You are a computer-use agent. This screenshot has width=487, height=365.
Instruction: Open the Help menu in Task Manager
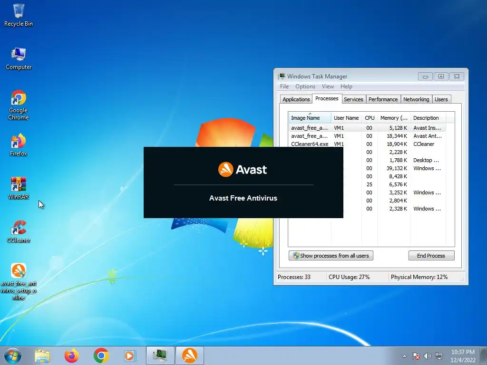click(346, 86)
